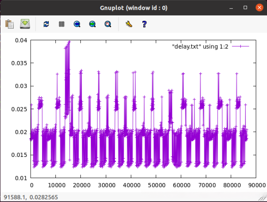This screenshot has width=267, height=202.
Task: Click the 0.02 y-axis label
Action: tap(21, 132)
